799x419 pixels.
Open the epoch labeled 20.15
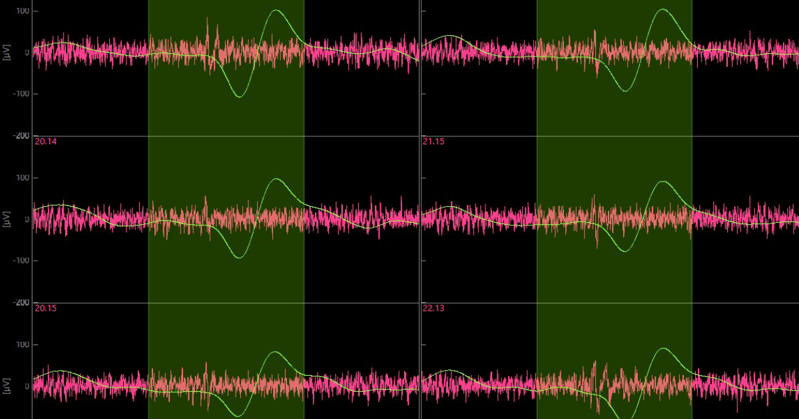click(x=44, y=307)
